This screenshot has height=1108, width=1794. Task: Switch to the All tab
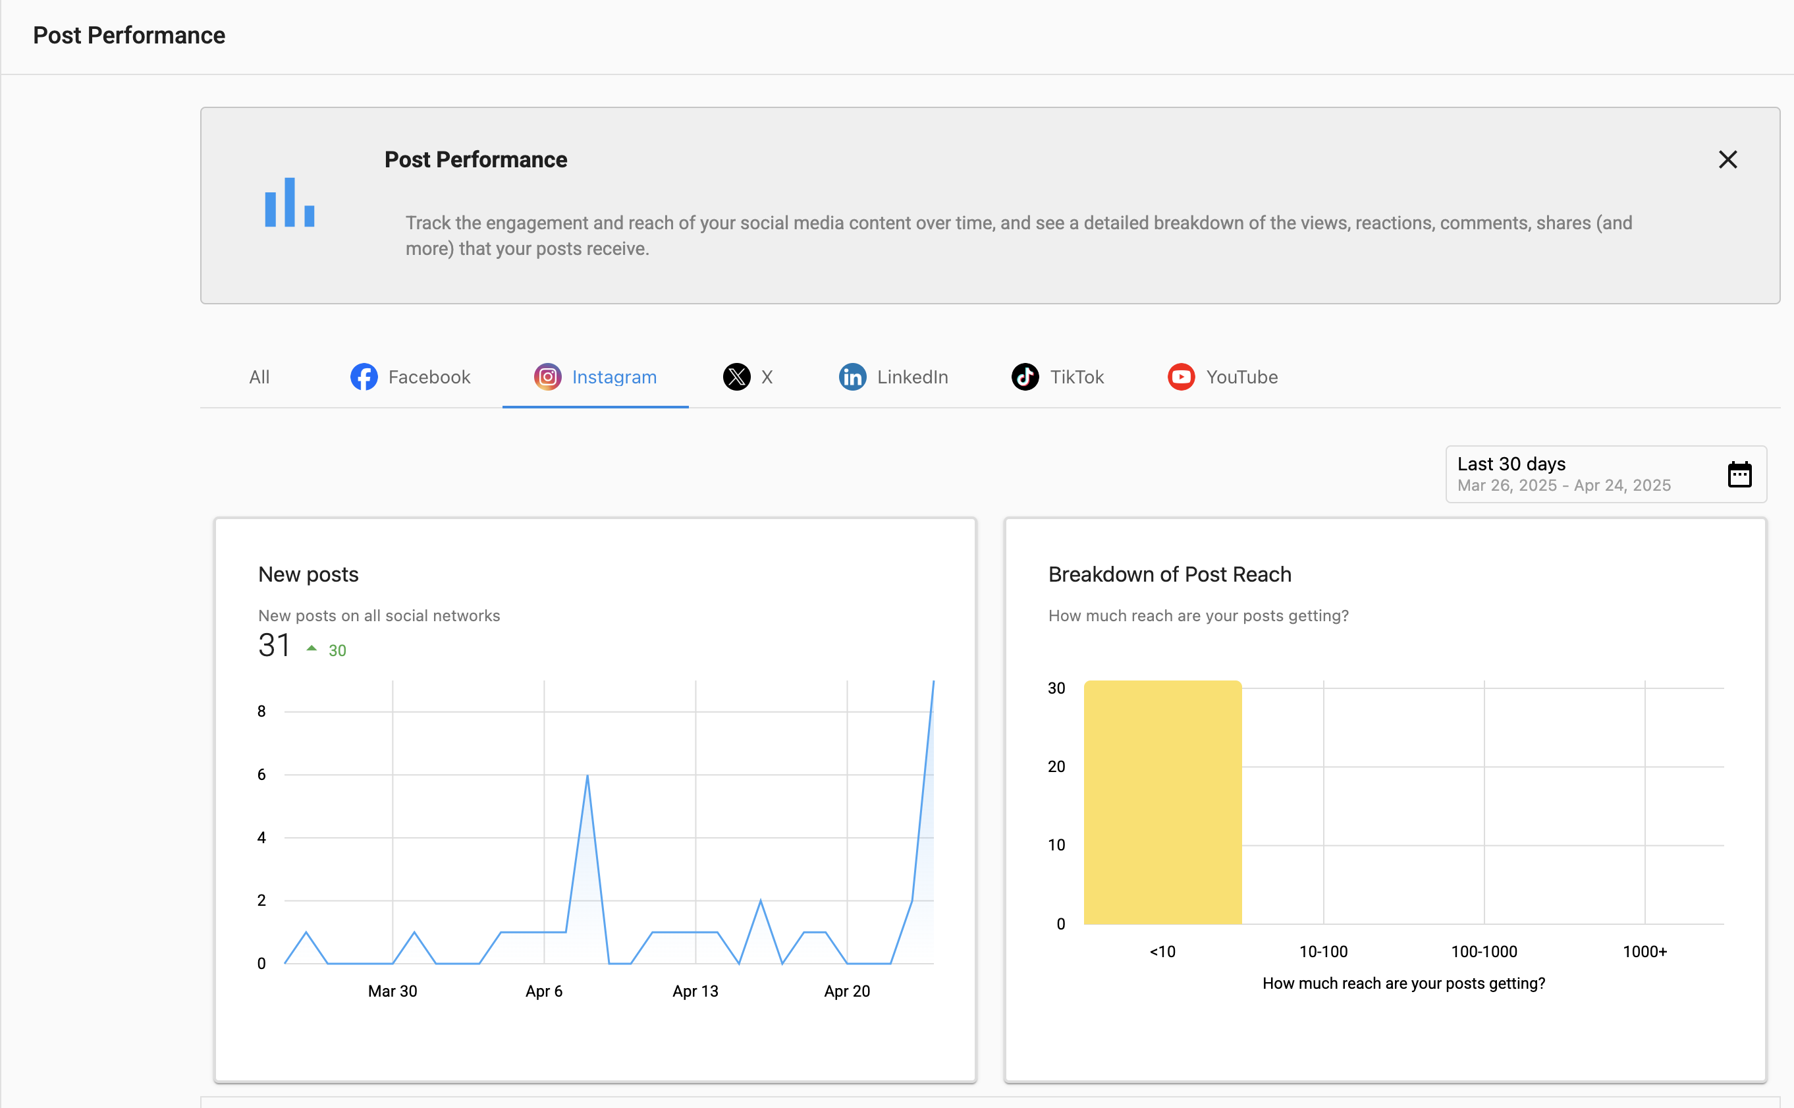pyautogui.click(x=259, y=377)
